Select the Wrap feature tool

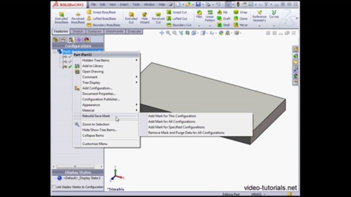(x=241, y=12)
